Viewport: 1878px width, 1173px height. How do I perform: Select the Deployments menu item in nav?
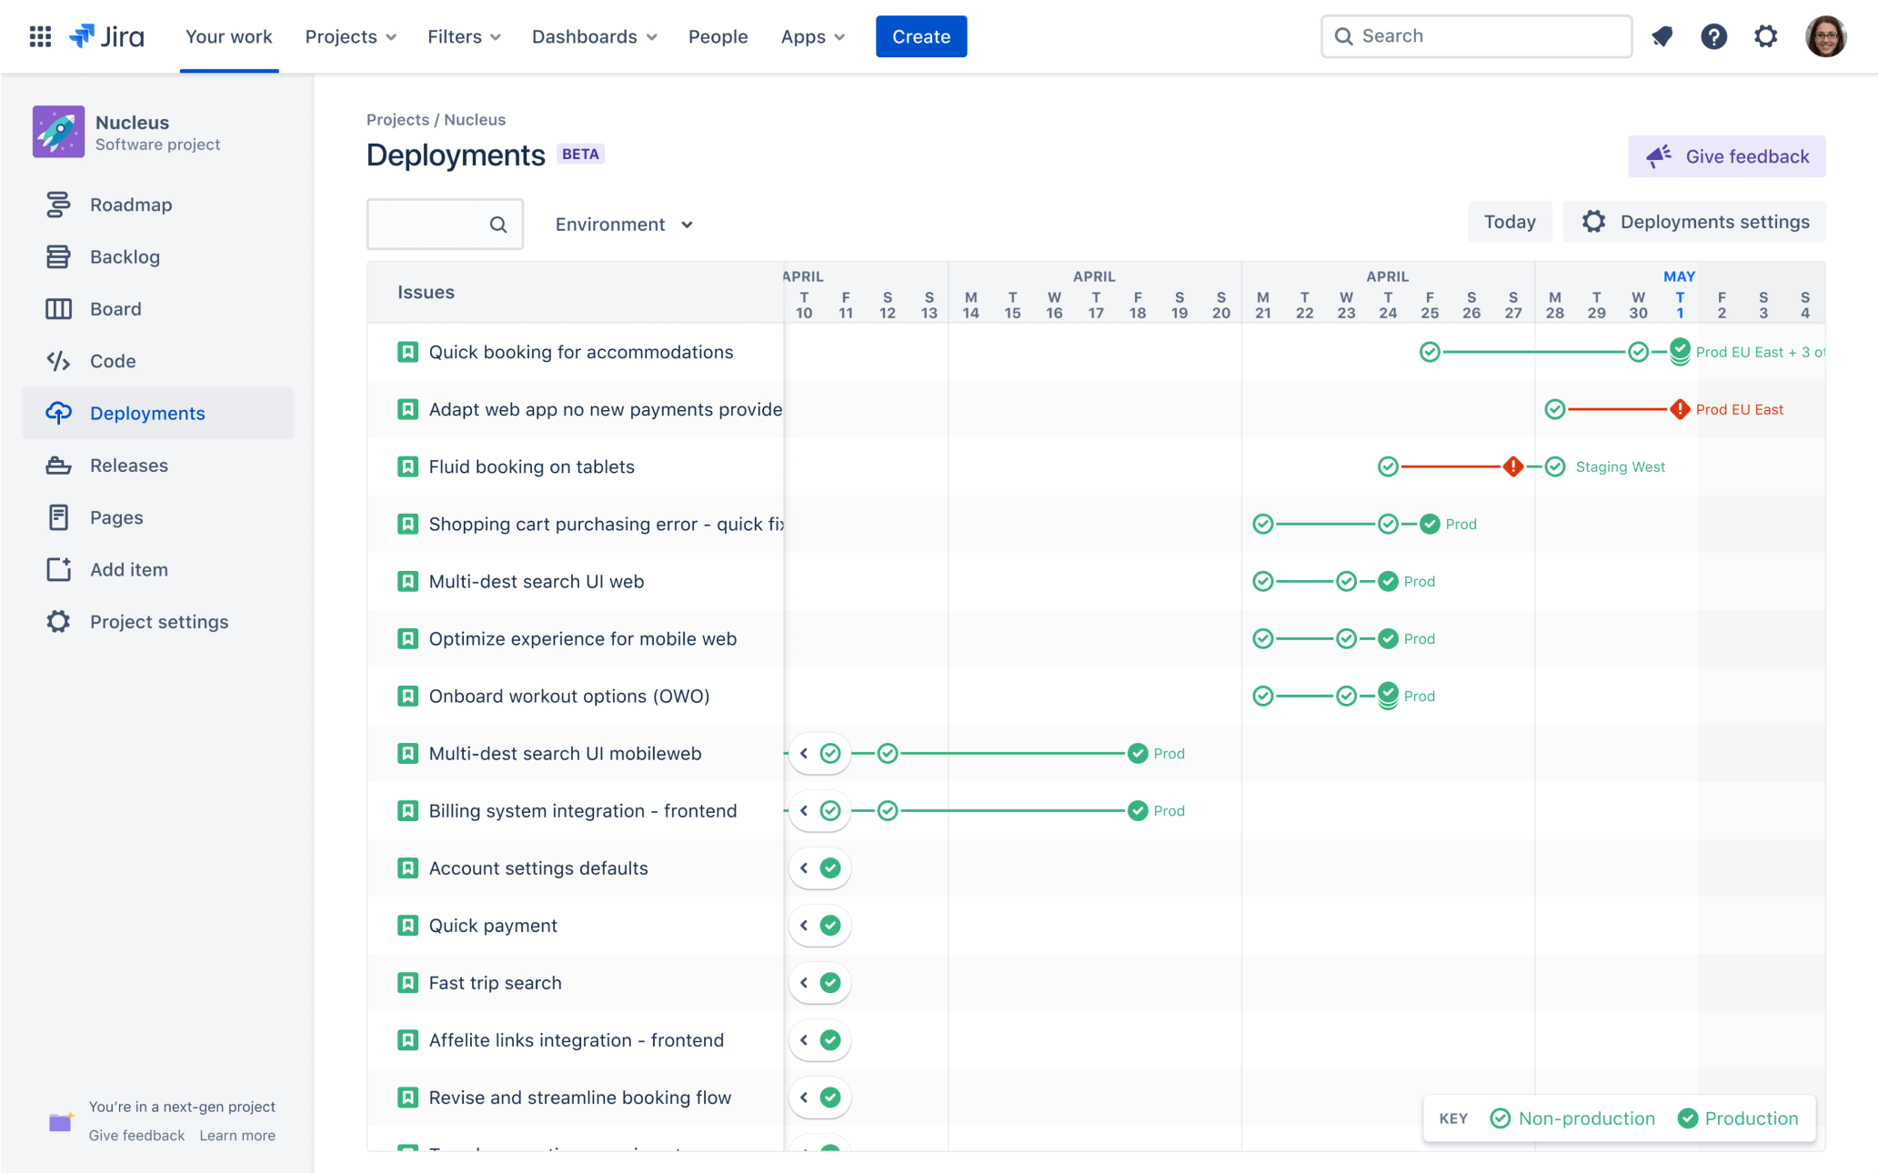coord(146,412)
